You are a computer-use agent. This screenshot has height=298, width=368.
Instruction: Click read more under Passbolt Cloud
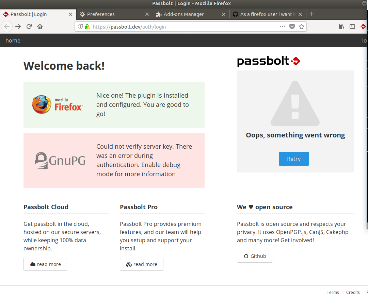[x=45, y=264]
